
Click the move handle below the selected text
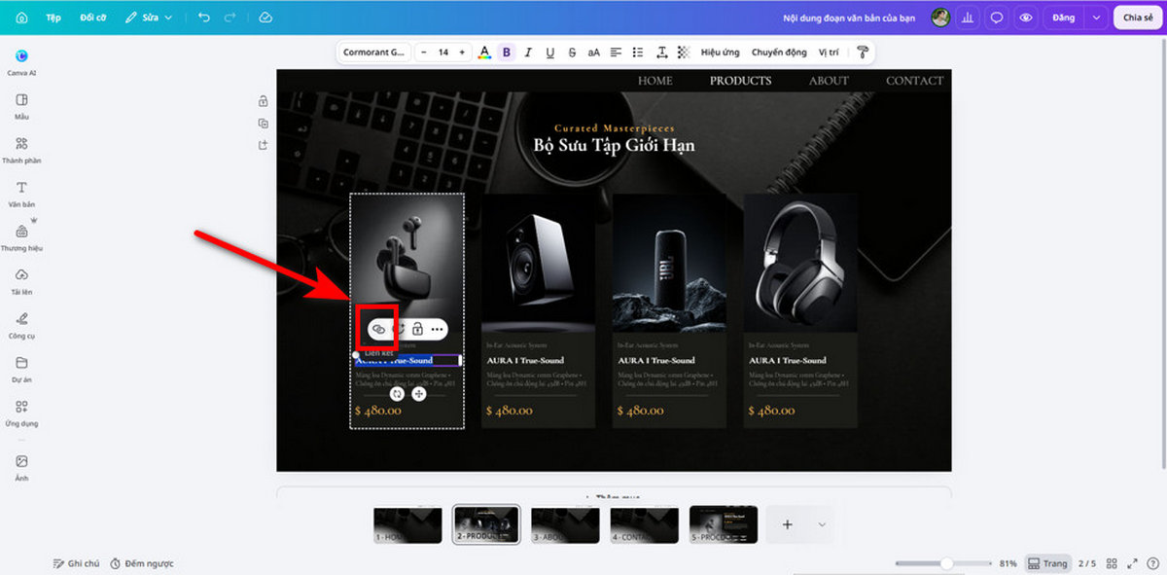[x=418, y=393]
